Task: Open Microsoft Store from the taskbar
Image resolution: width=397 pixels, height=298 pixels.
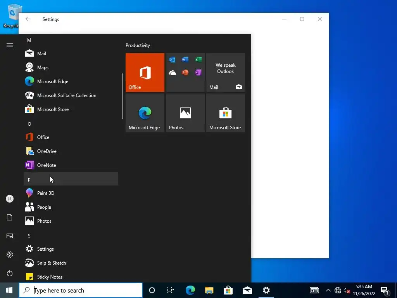Action: 228,290
